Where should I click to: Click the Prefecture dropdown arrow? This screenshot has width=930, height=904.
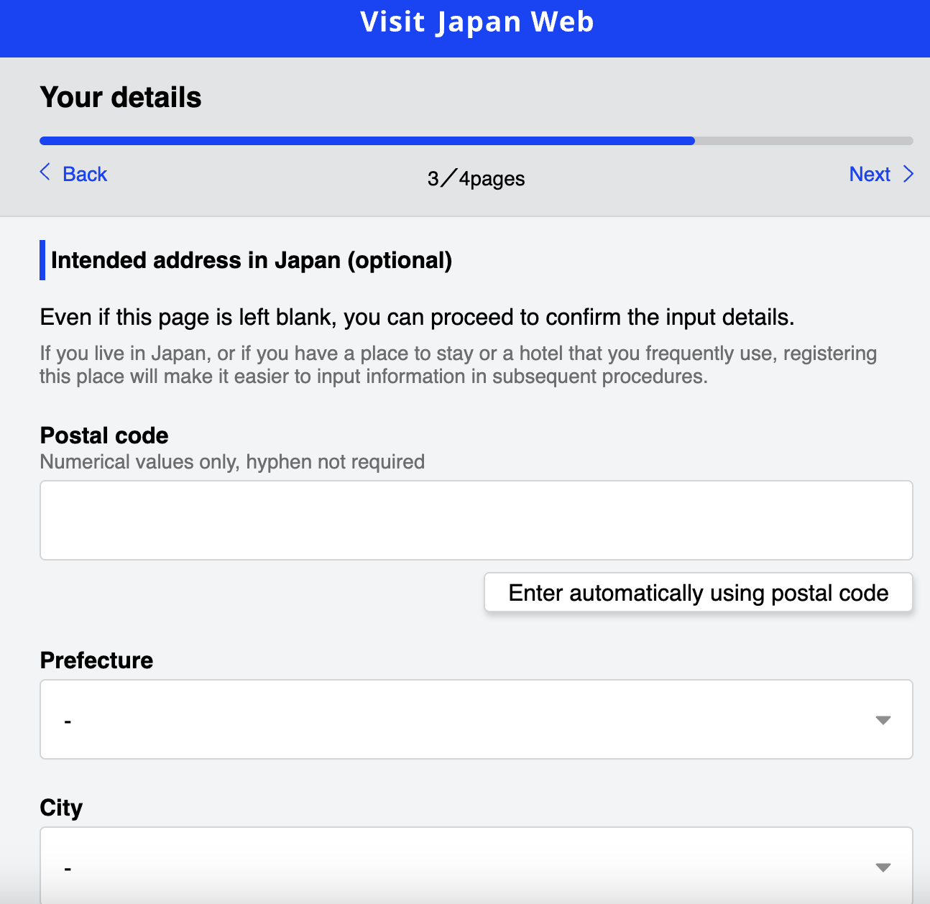pos(883,720)
